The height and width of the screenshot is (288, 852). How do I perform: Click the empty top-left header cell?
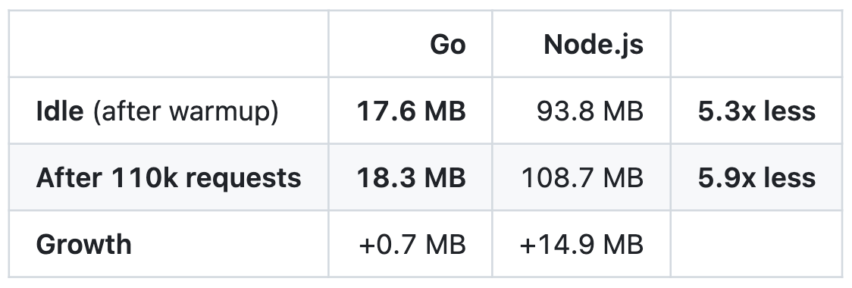pos(168,44)
